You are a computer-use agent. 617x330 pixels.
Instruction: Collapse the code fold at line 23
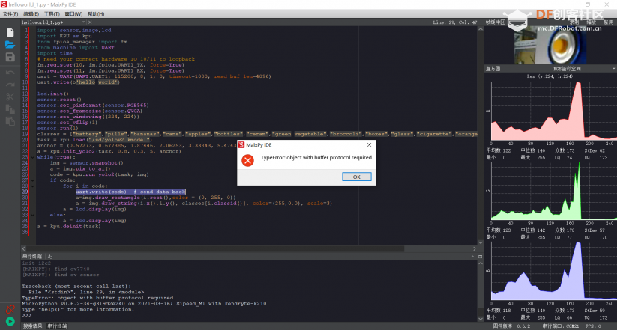pyautogui.click(x=33, y=157)
